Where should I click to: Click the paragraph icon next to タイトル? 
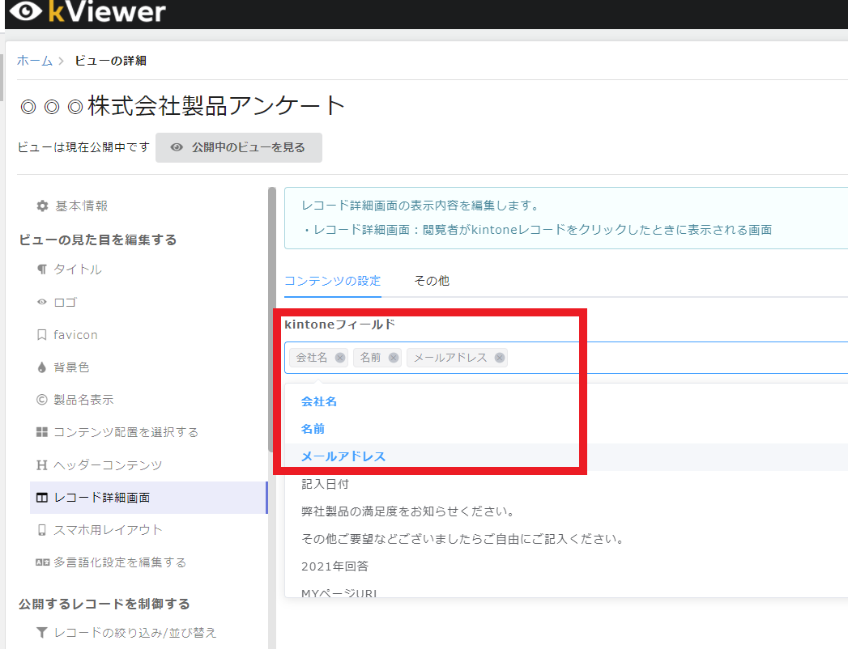pos(42,269)
